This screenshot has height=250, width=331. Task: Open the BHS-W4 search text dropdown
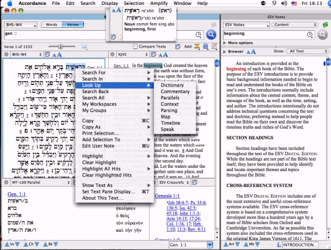[x=20, y=25]
